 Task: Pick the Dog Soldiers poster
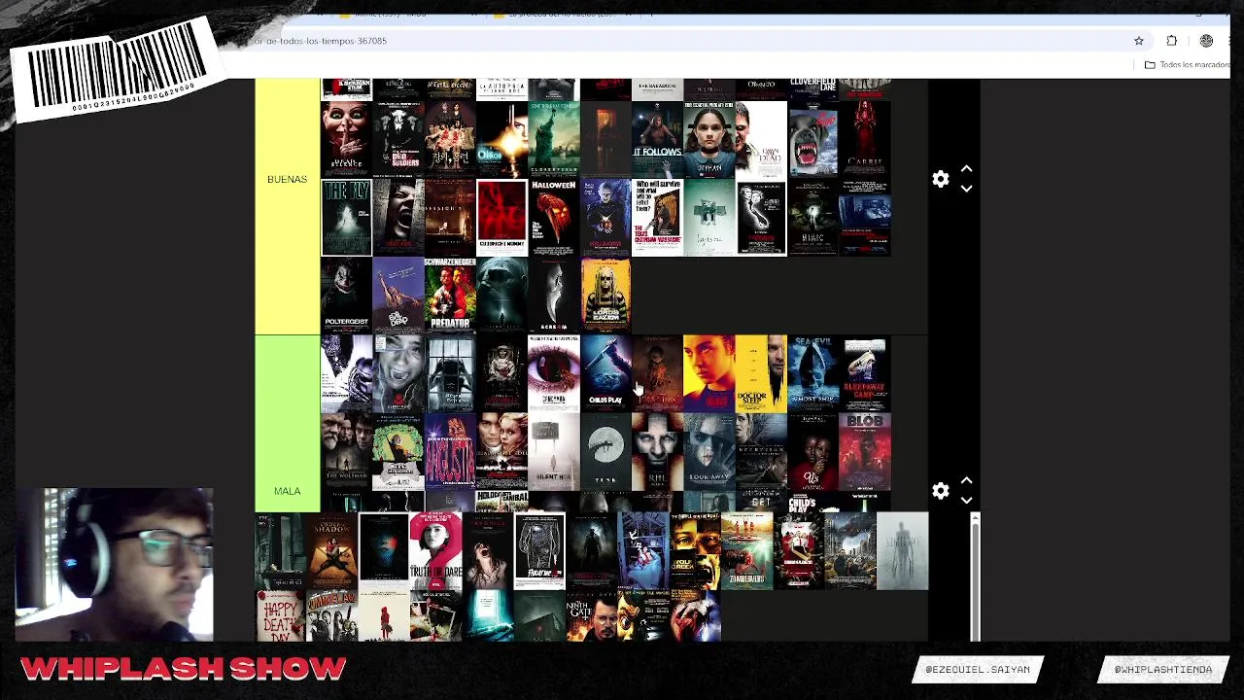pyautogui.click(x=397, y=139)
